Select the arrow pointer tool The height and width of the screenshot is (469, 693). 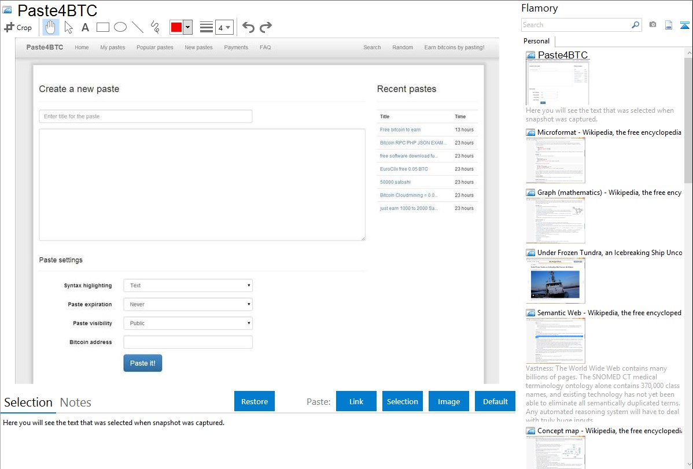tap(68, 27)
